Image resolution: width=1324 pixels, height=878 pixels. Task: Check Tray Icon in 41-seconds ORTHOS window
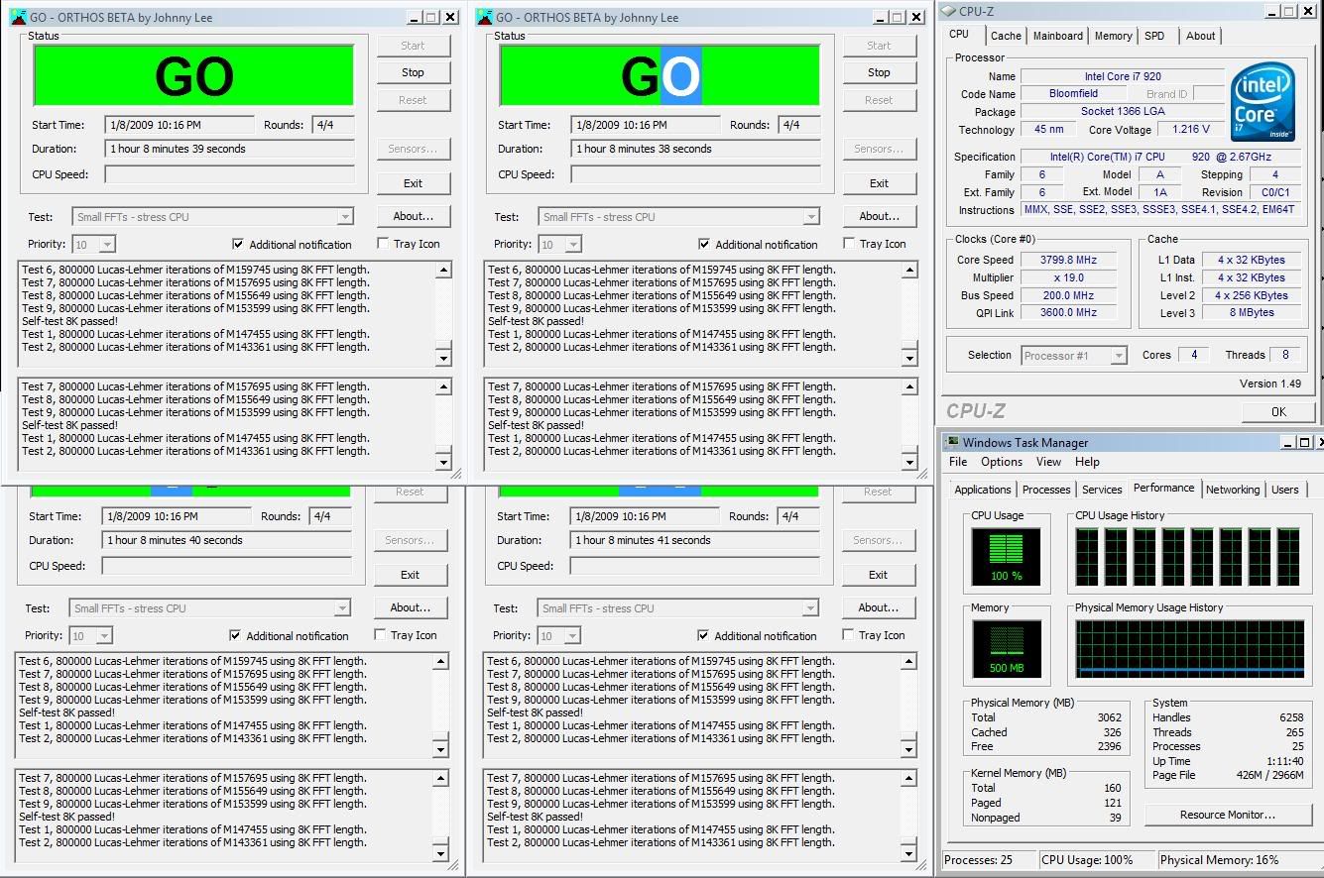(x=849, y=635)
